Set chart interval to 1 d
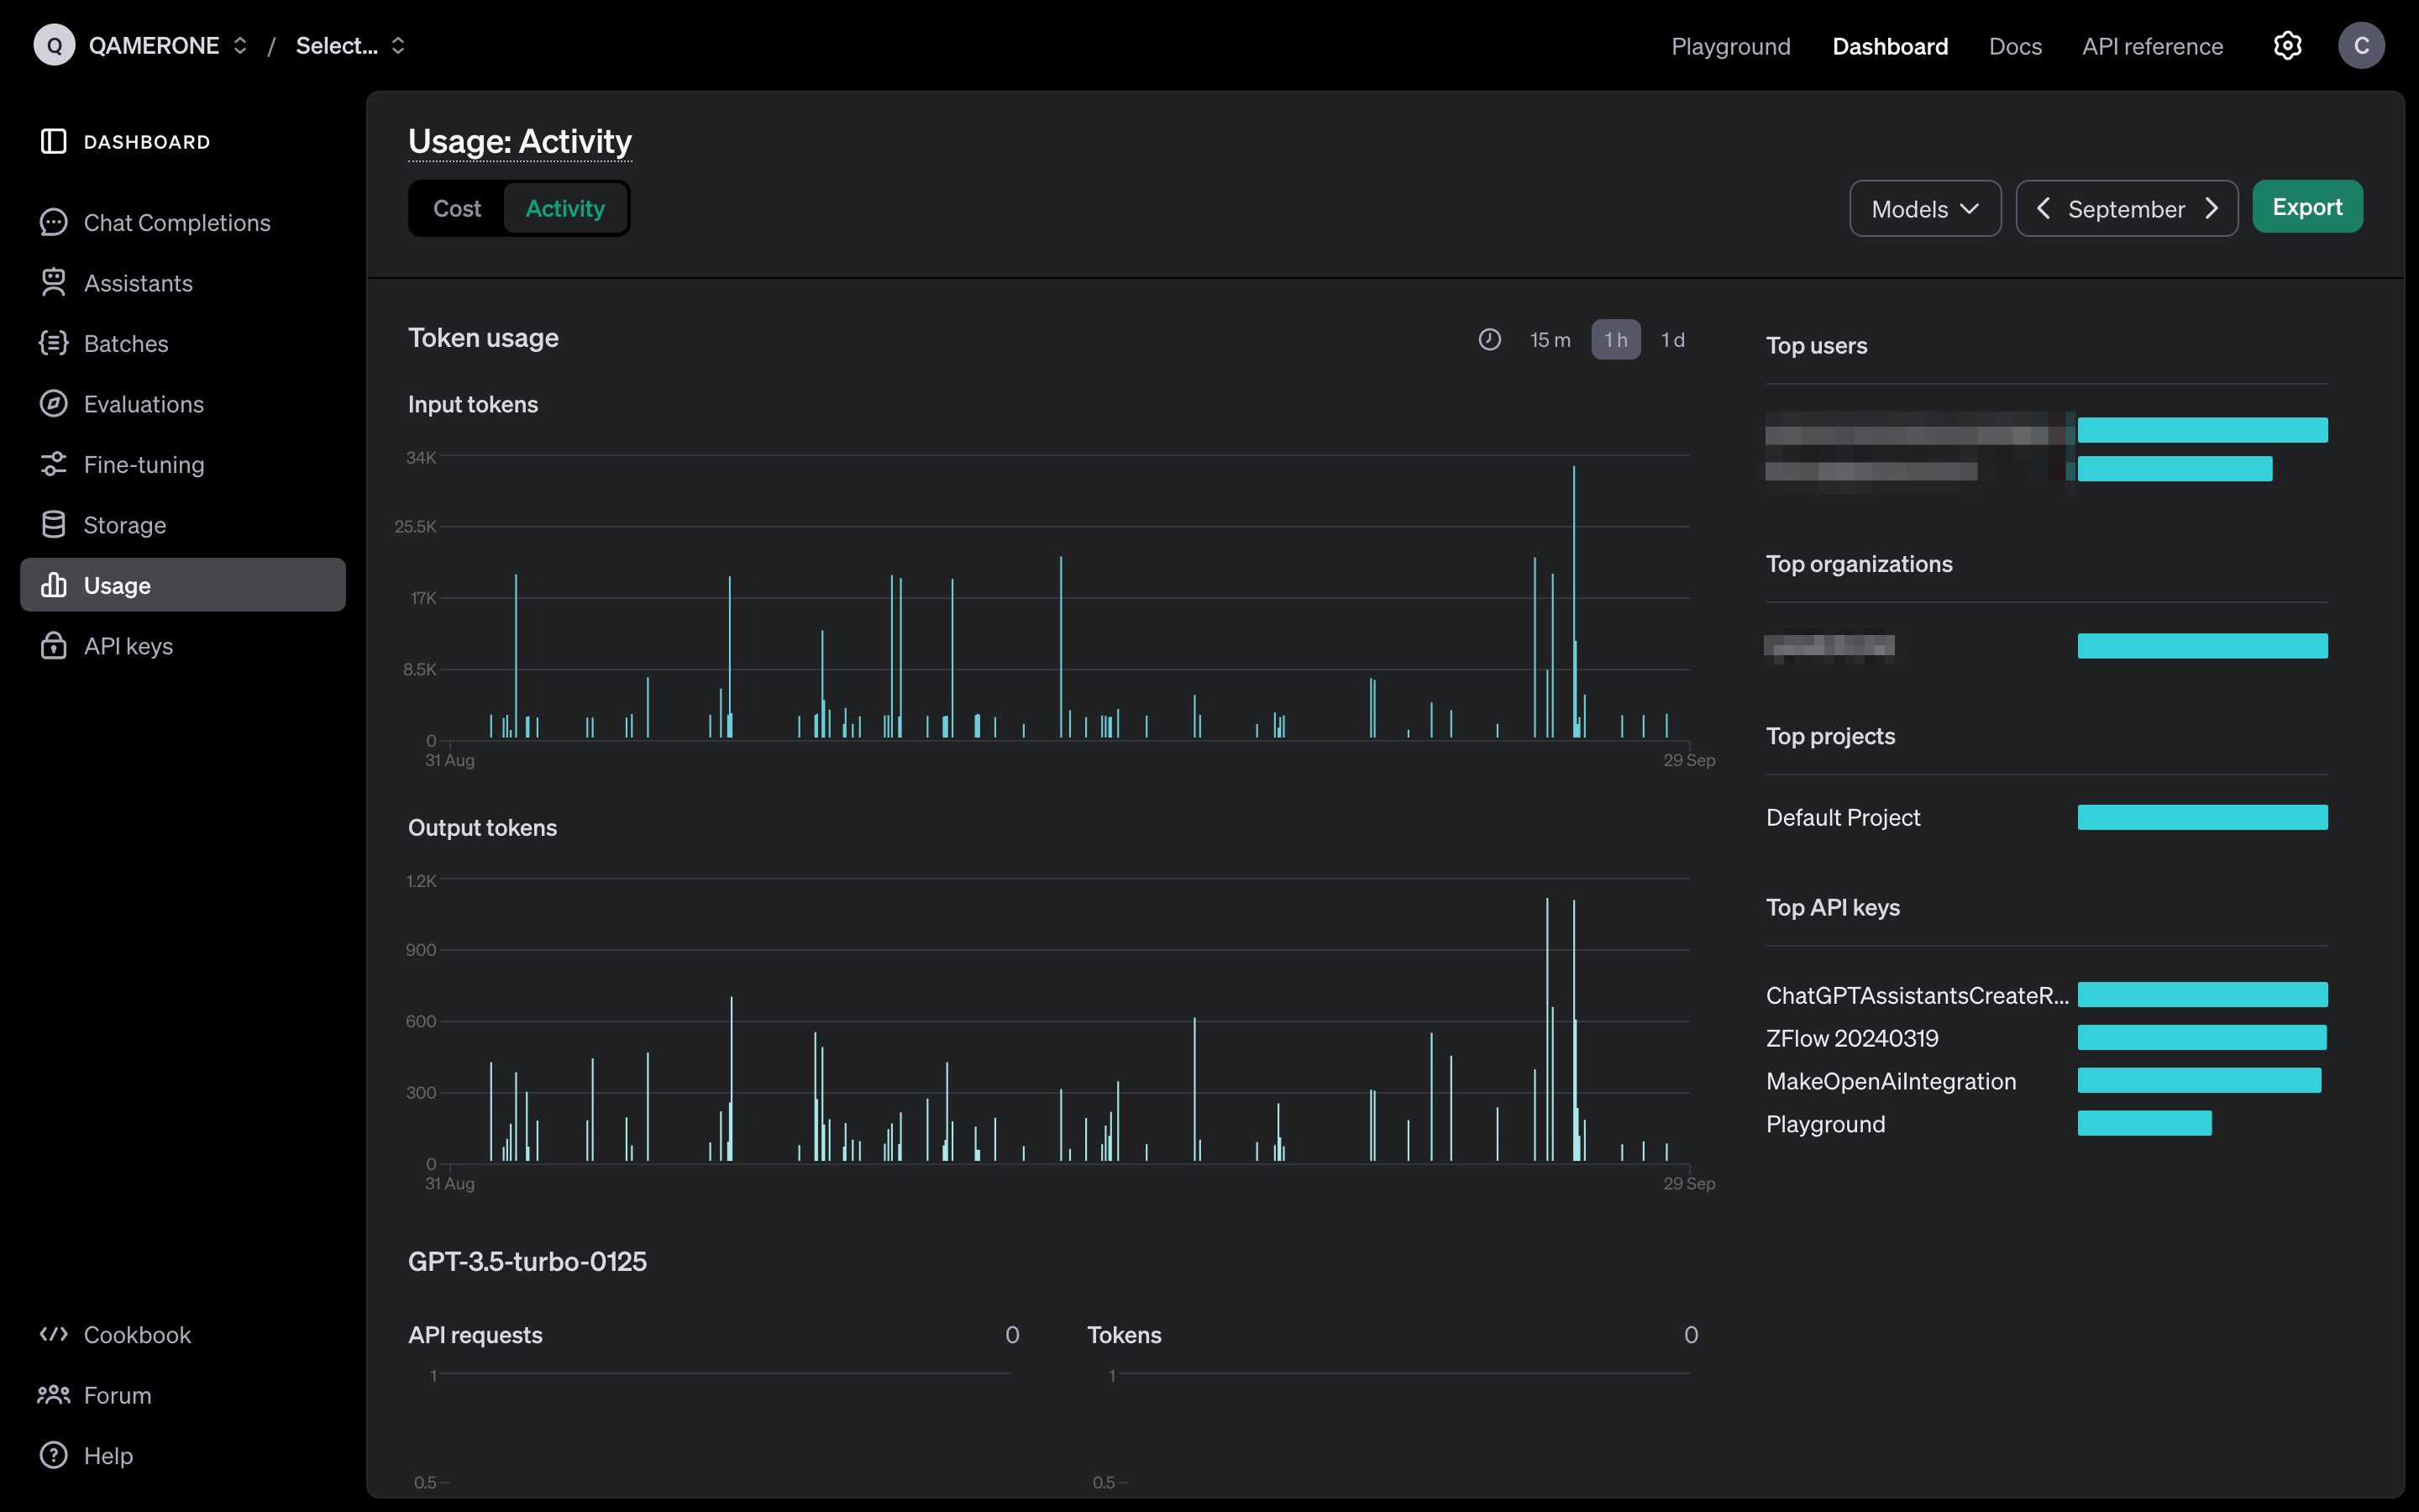Viewport: 2419px width, 1512px height. click(x=1672, y=340)
